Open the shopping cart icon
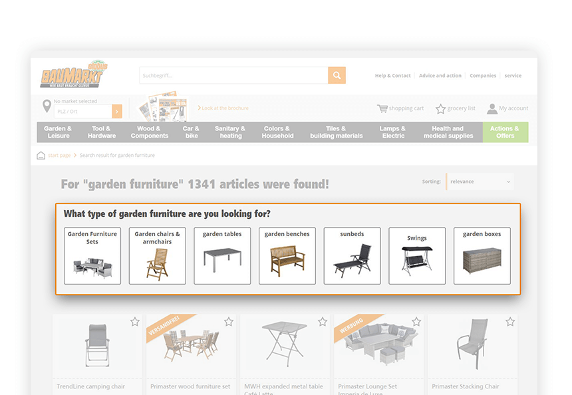The width and height of the screenshot is (572, 395). pyautogui.click(x=382, y=108)
